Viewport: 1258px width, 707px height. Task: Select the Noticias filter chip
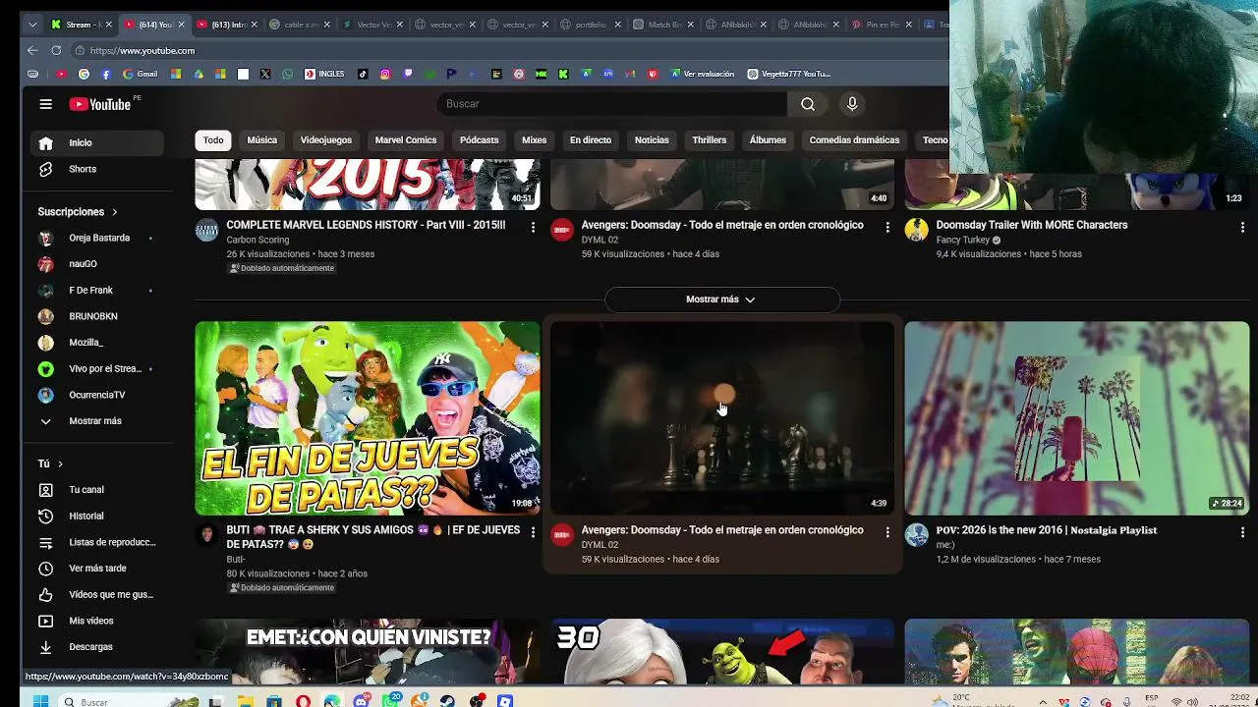click(x=652, y=140)
